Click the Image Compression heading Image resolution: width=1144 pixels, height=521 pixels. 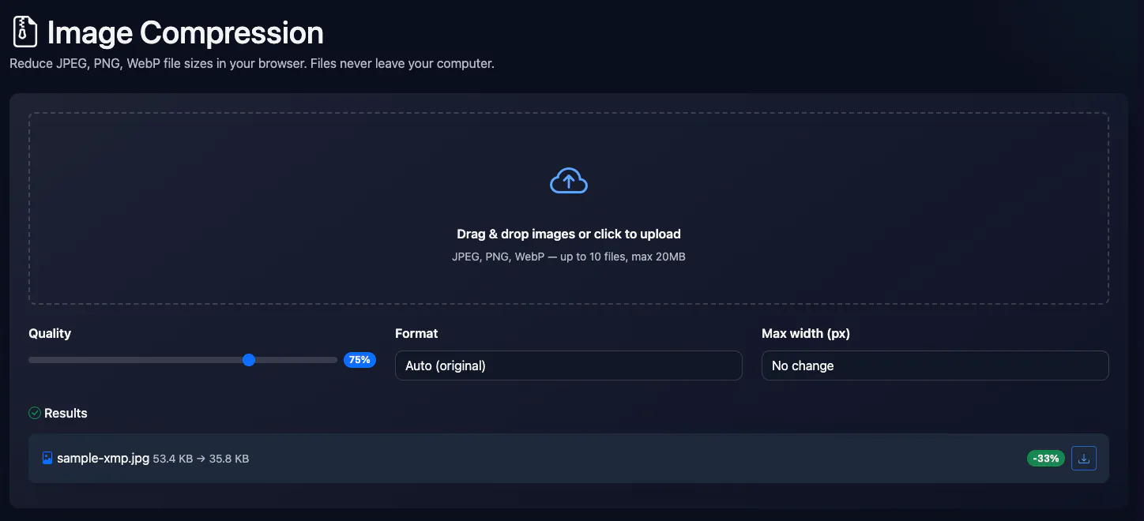click(186, 32)
